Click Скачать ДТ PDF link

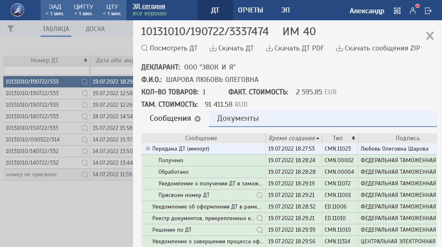(x=295, y=48)
